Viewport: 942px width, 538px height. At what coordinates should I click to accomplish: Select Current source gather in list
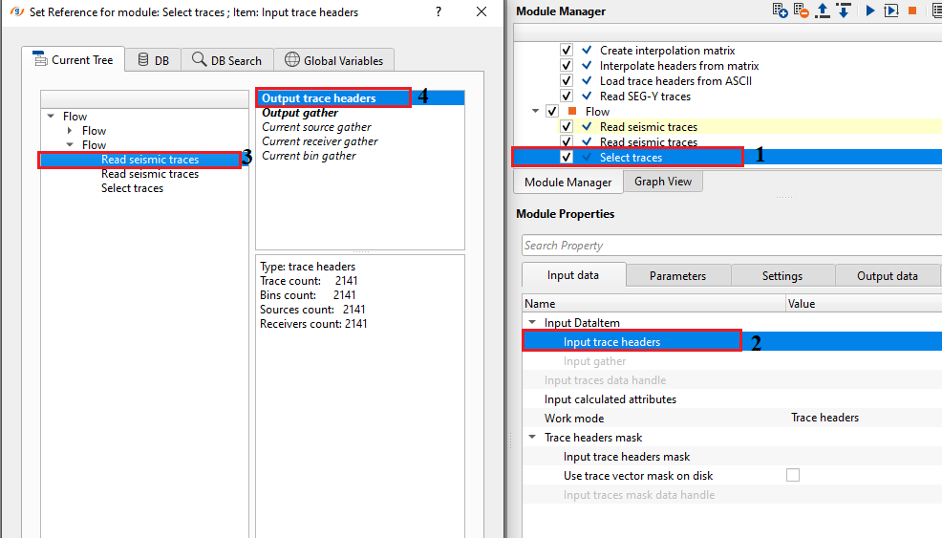pos(316,127)
